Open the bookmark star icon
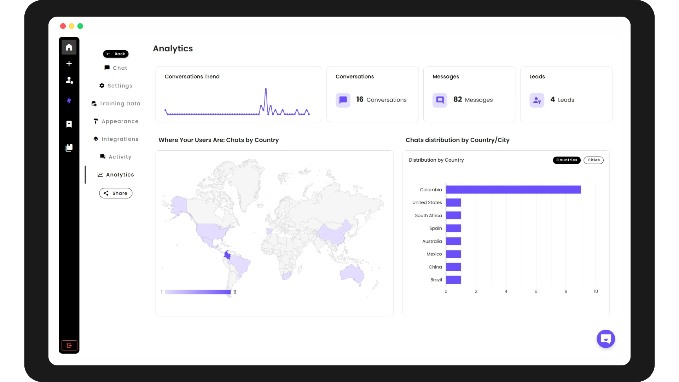The image size is (679, 382). 69,124
